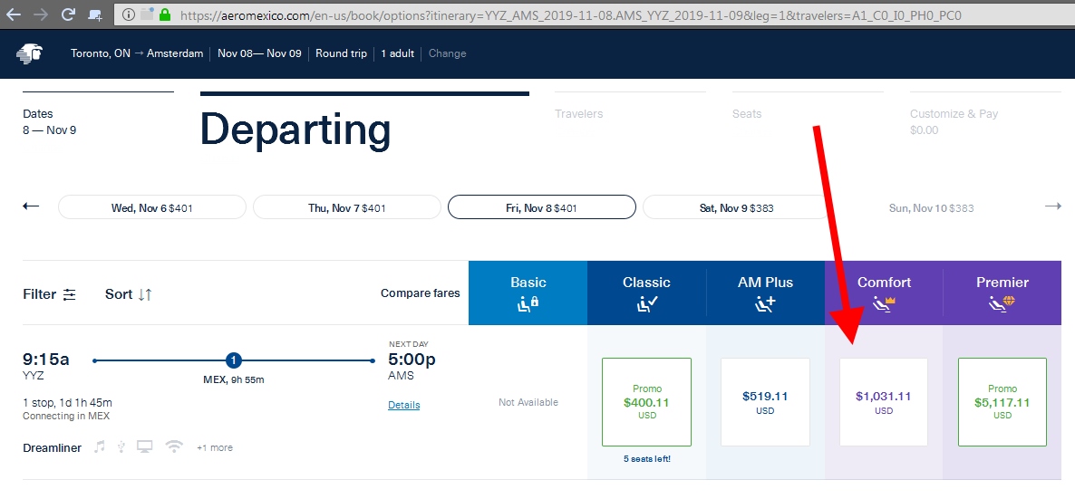
Task: Click Toronto, ON → Amsterdam route text
Action: coord(137,53)
